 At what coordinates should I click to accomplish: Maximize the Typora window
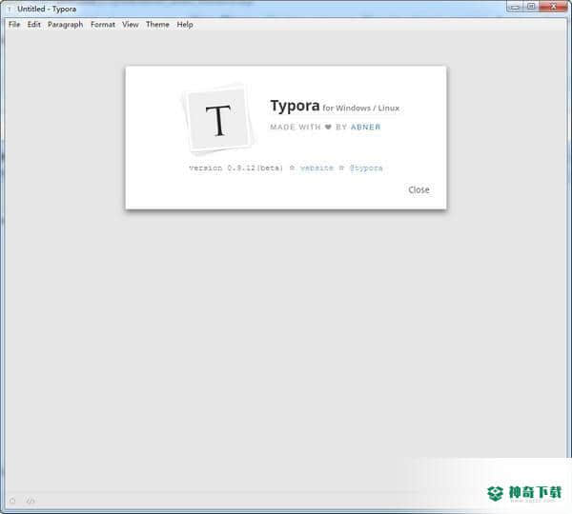(531, 7)
